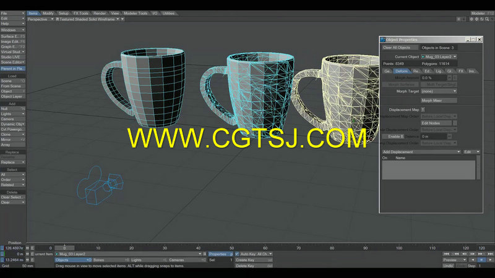Toggle the Auto Key checkbox
This screenshot has height=278, width=495.
point(237,254)
